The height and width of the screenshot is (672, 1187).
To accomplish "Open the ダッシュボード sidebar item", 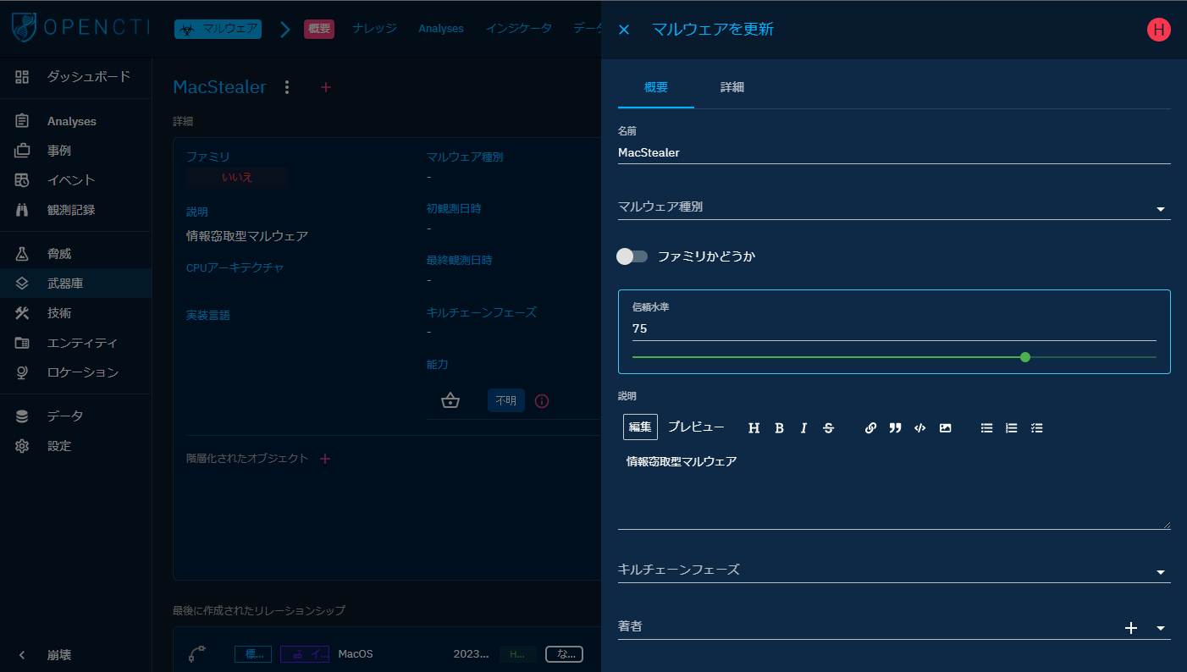I will pos(76,76).
